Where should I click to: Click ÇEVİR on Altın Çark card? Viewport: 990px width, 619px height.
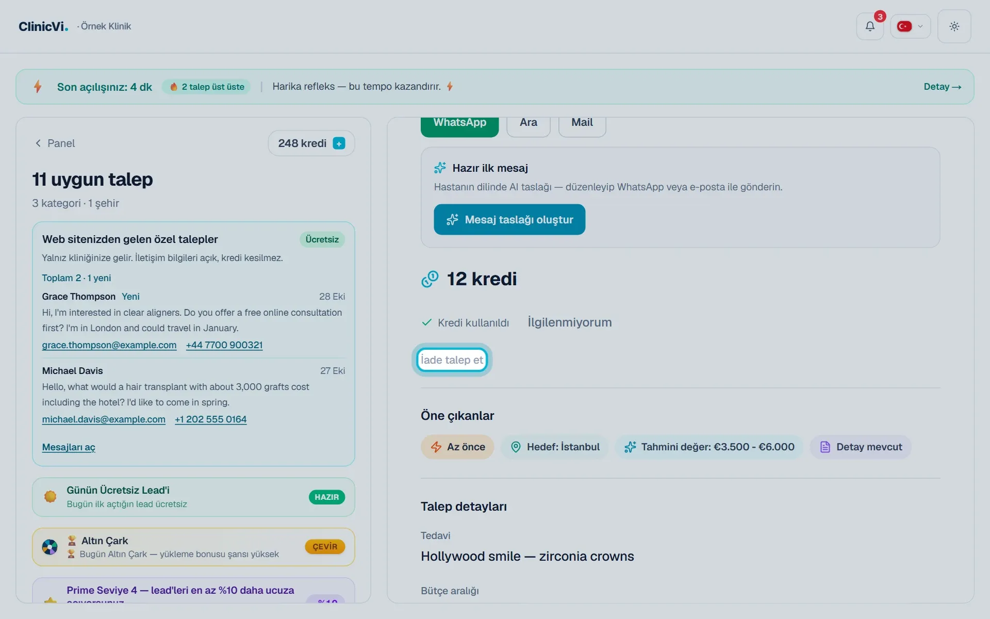click(x=325, y=547)
